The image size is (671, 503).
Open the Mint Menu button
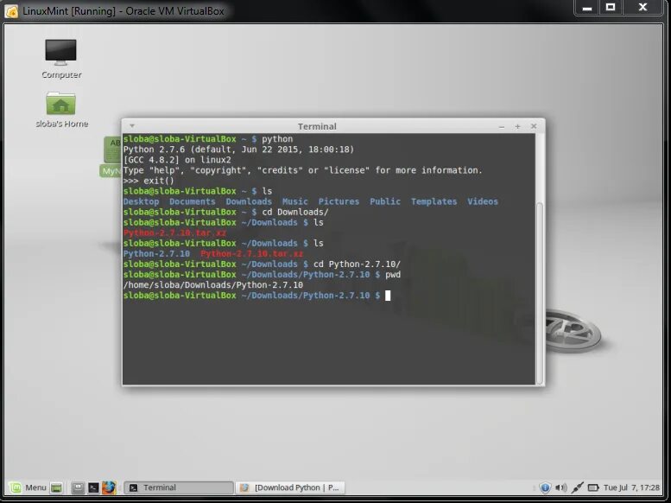click(x=28, y=487)
